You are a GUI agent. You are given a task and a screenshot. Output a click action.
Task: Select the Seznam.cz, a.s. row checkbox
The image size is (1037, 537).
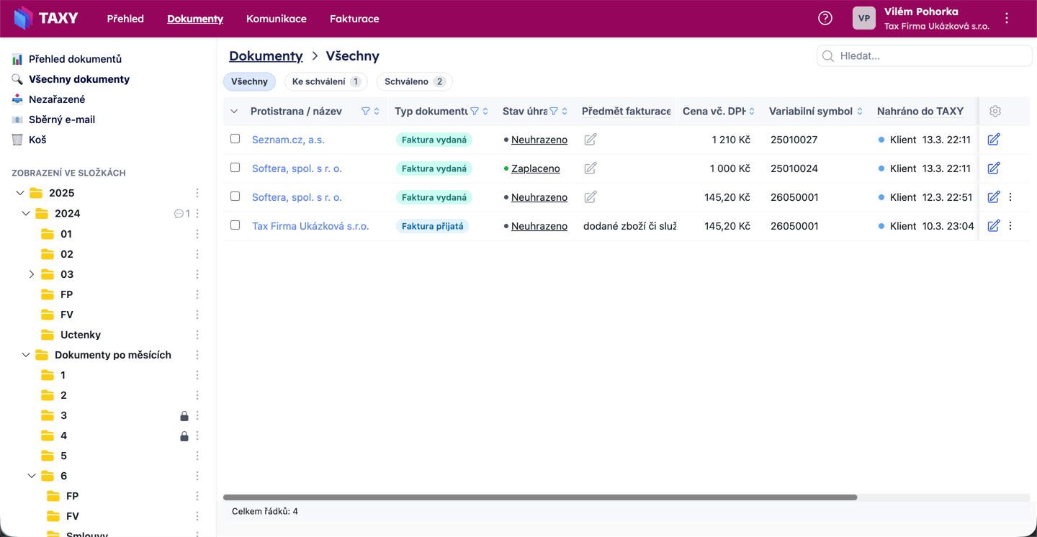coord(235,139)
